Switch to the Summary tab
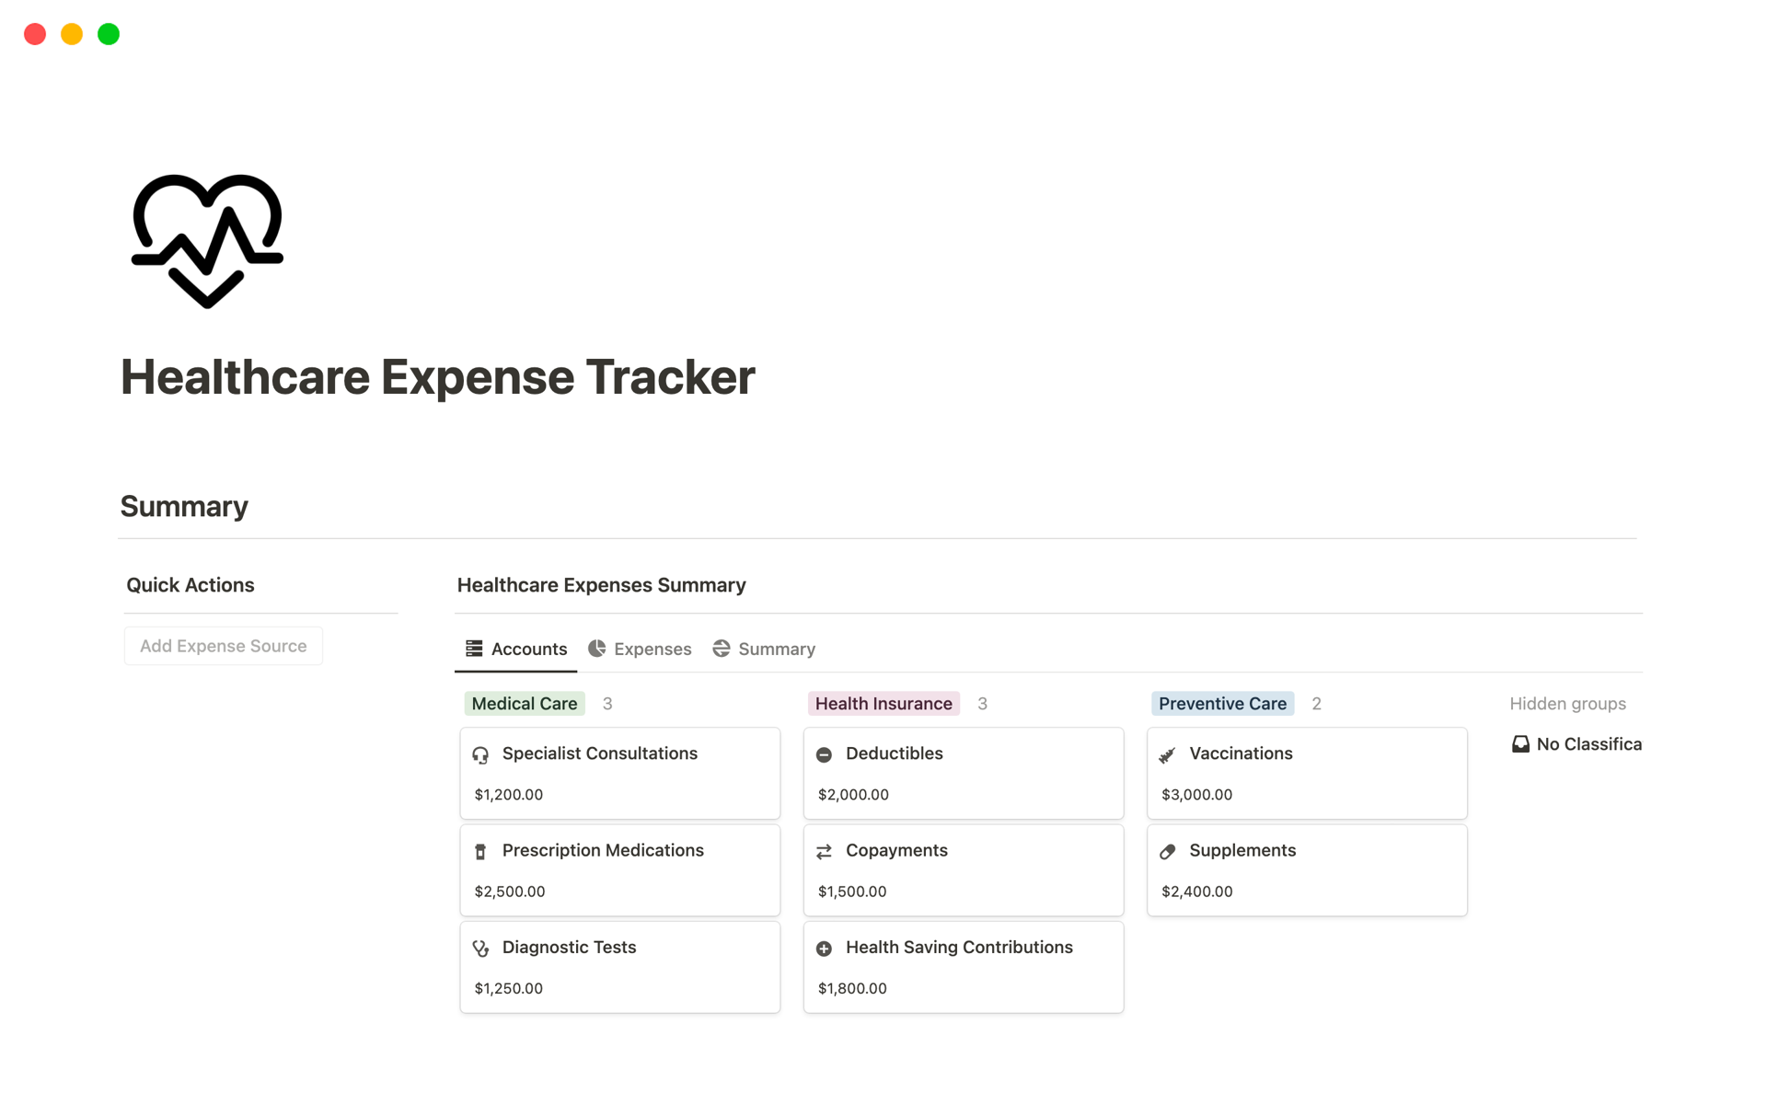This screenshot has height=1104, width=1767. point(777,649)
